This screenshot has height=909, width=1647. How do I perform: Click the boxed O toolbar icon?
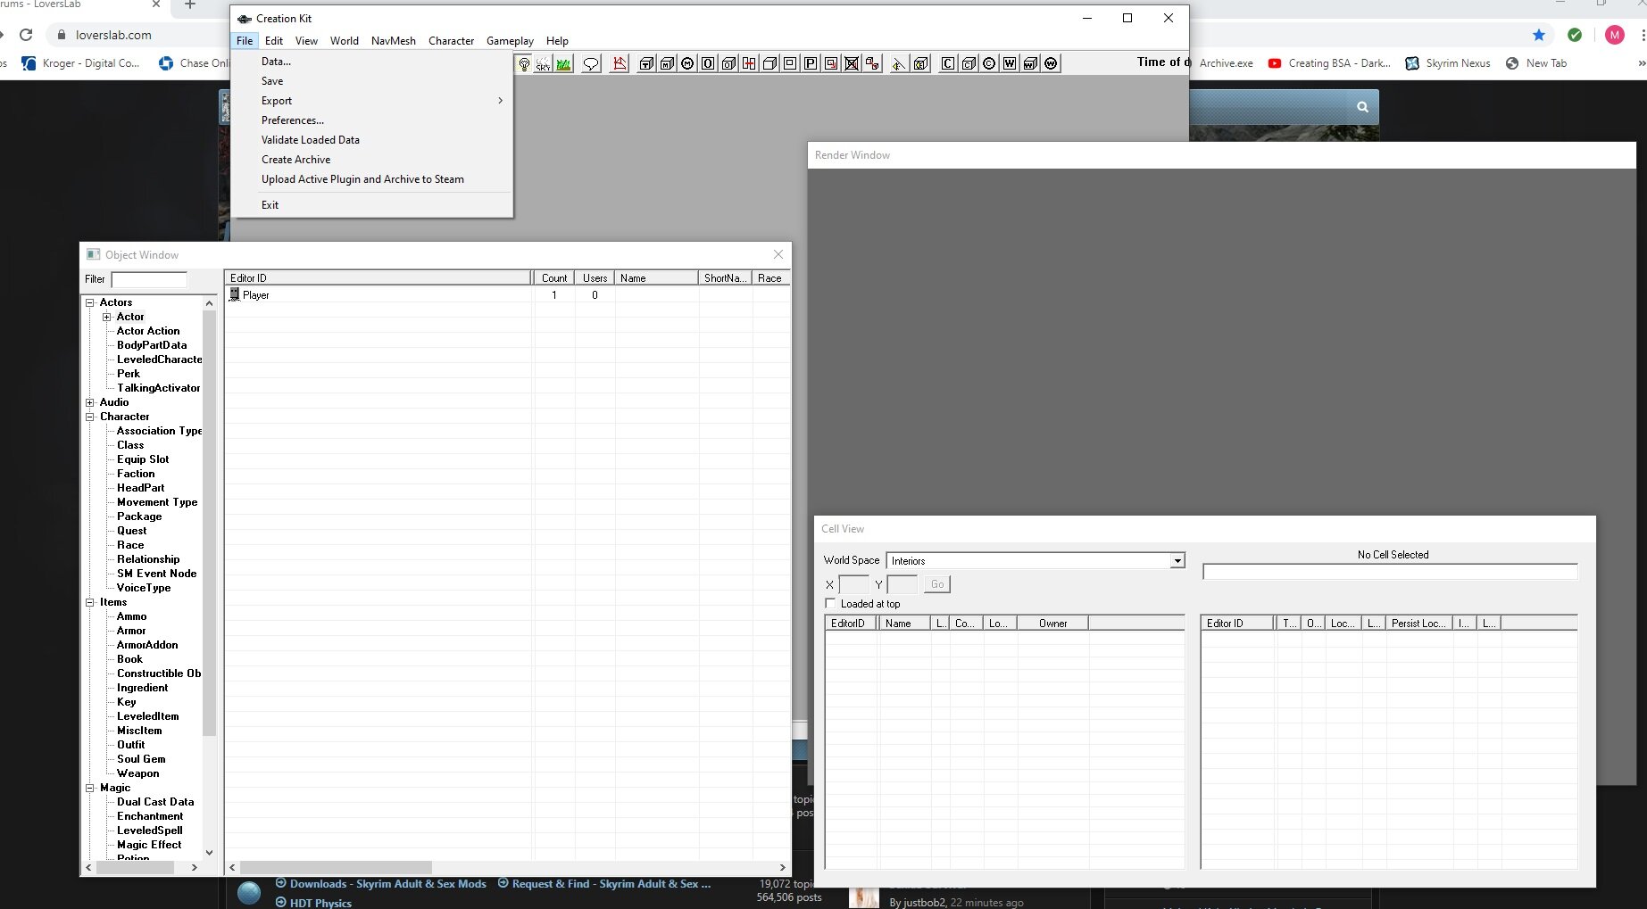(x=708, y=63)
